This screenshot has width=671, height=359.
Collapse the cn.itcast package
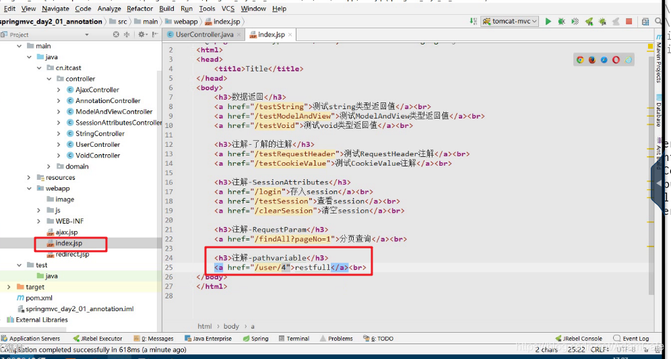pyautogui.click(x=39, y=67)
